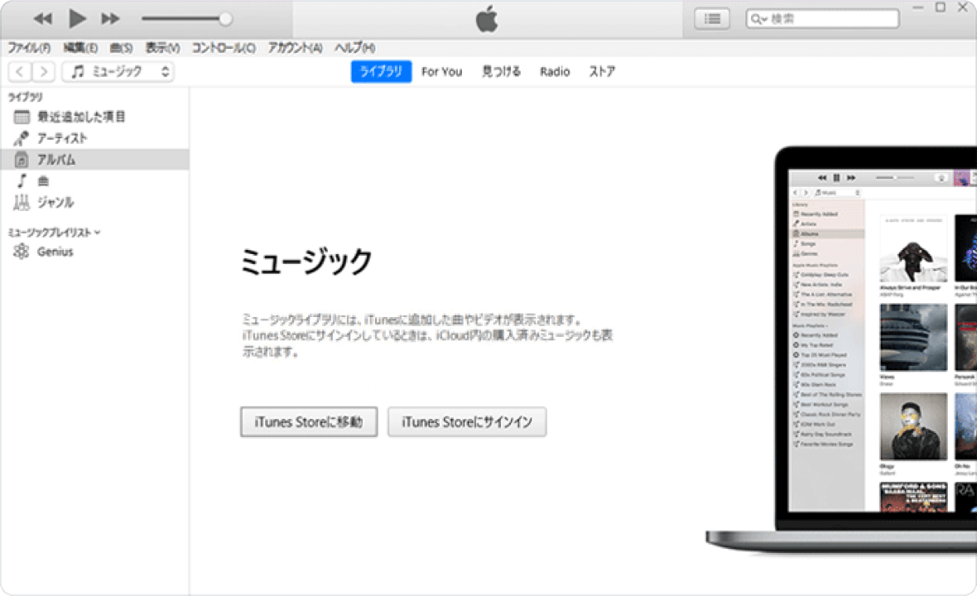
Task: Select the ライブラリ tab
Action: (x=381, y=71)
